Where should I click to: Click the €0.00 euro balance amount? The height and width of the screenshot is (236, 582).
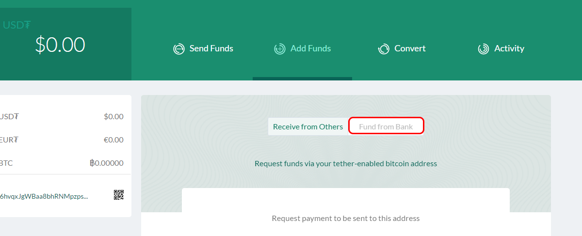pos(113,140)
